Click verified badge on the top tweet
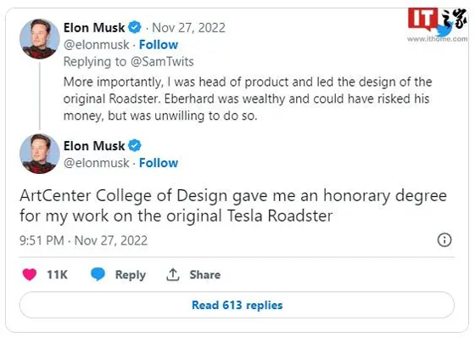This screenshot has width=475, height=337. [x=135, y=27]
